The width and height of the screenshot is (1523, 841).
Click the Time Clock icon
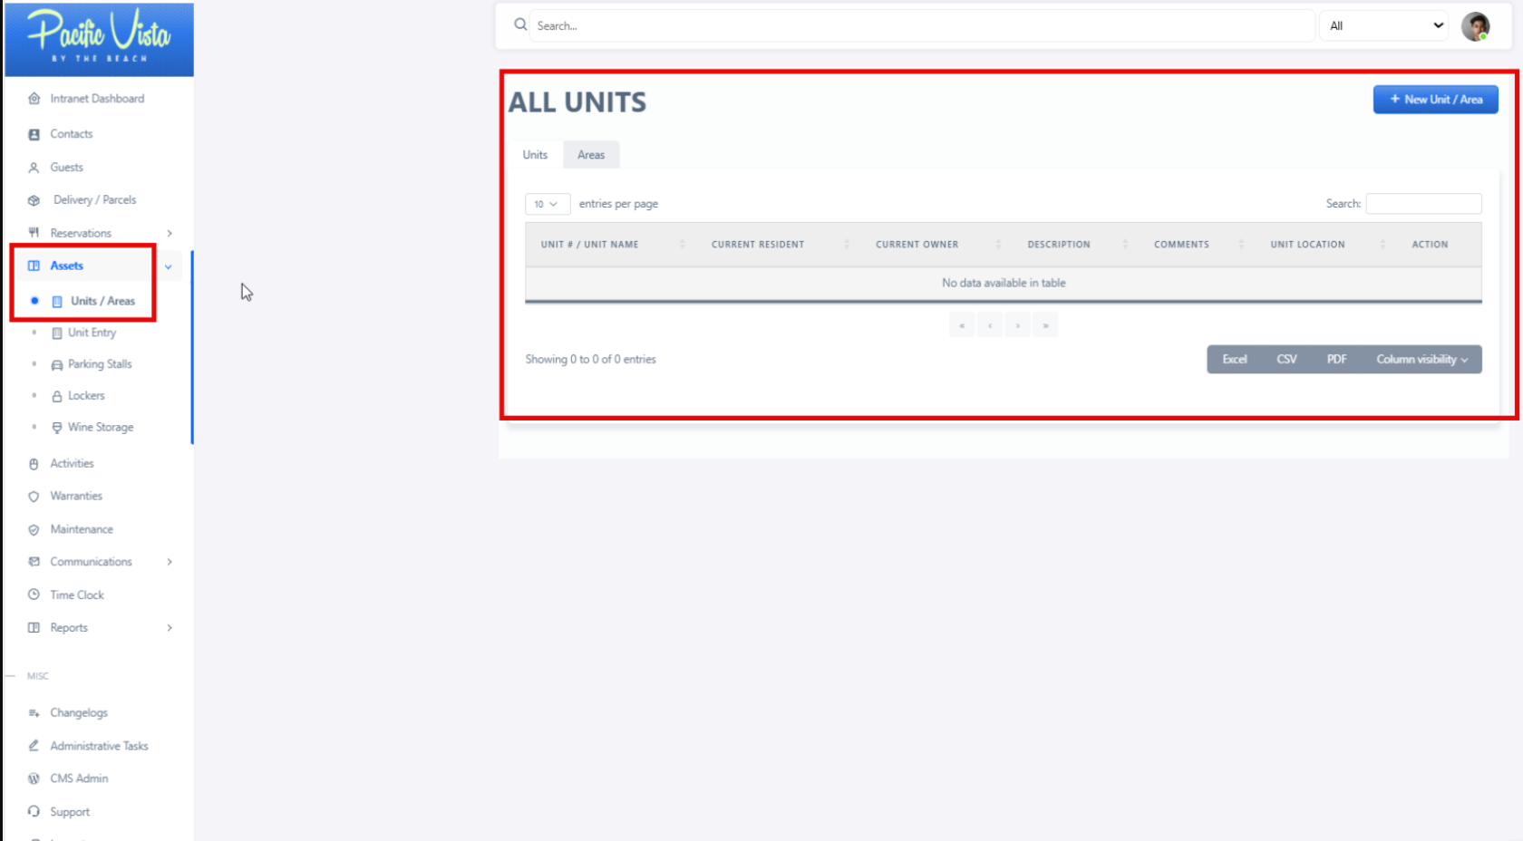pyautogui.click(x=34, y=594)
